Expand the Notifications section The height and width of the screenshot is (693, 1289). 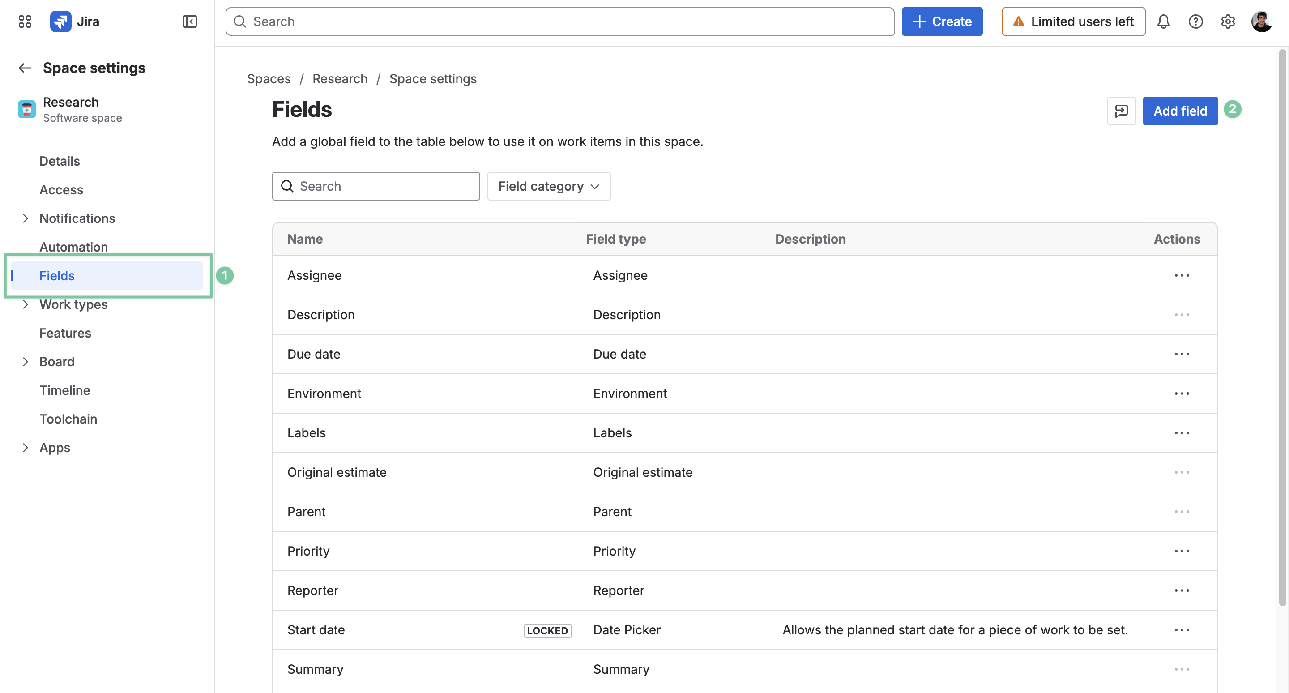25,218
